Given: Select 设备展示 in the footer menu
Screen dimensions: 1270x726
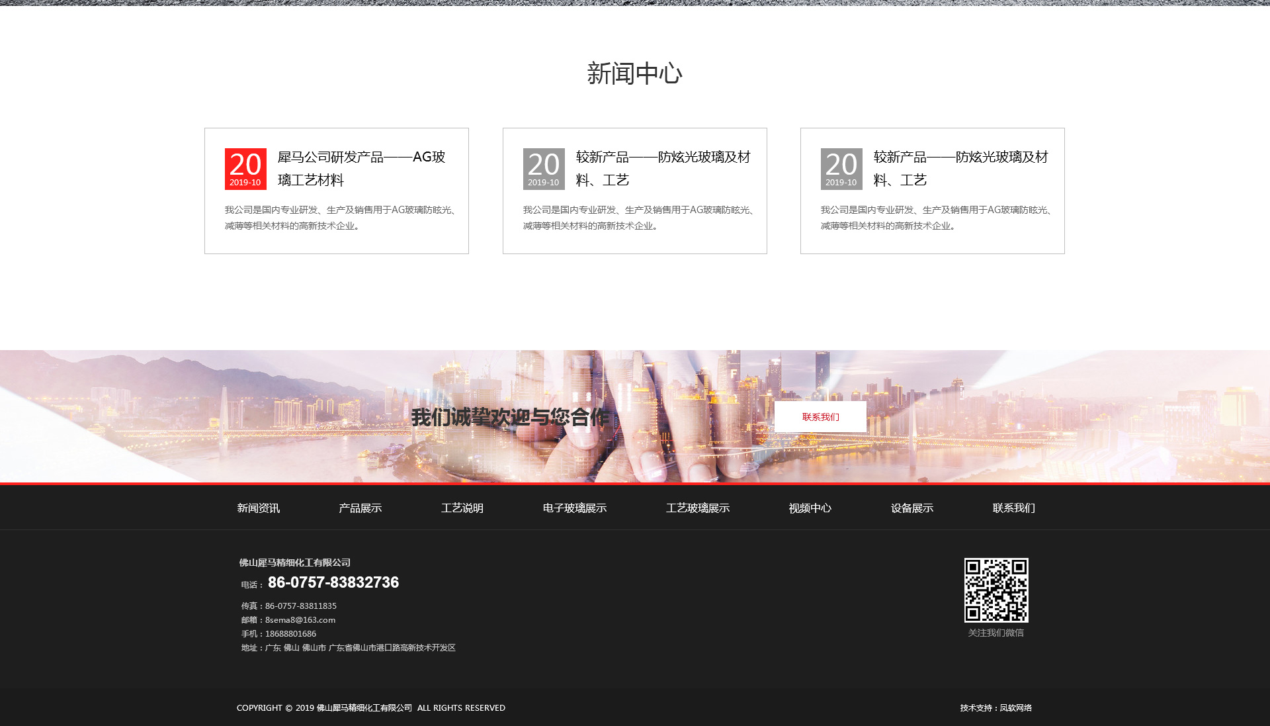Looking at the screenshot, I should (911, 508).
